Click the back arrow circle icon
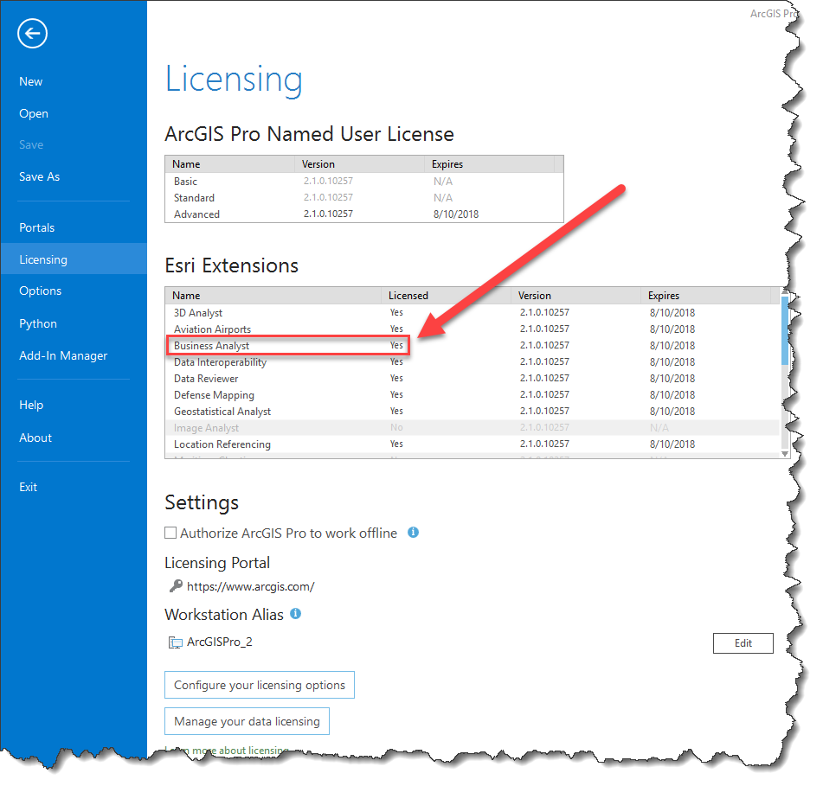This screenshot has height=786, width=823. point(32,34)
